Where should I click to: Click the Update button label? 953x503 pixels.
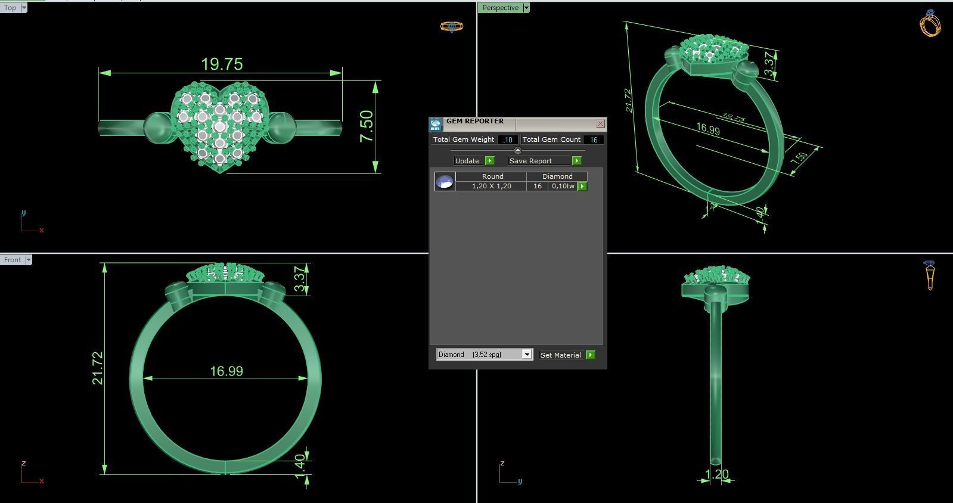(467, 161)
